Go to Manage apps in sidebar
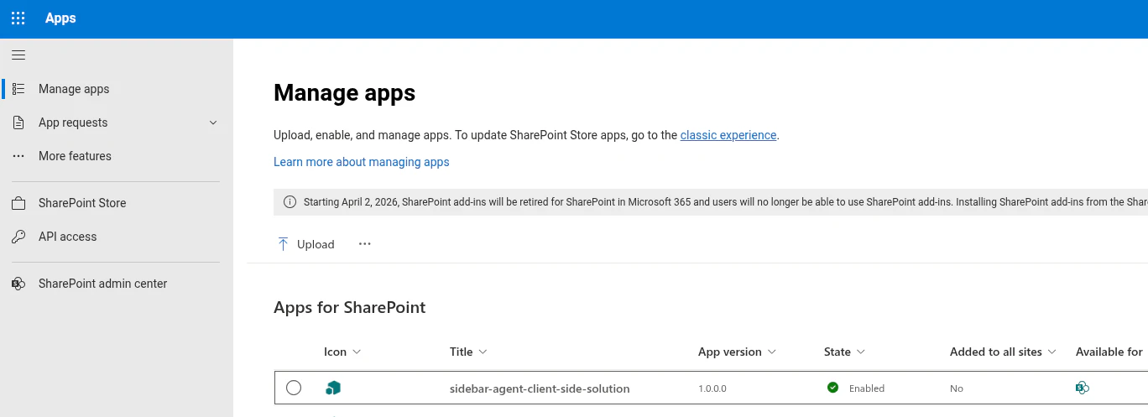 [74, 89]
